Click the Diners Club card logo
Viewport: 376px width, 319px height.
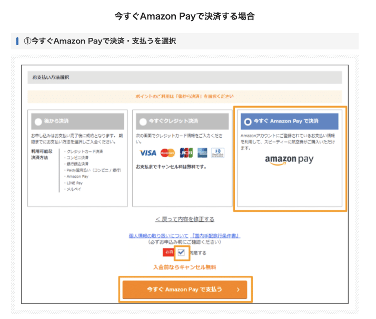(x=217, y=153)
